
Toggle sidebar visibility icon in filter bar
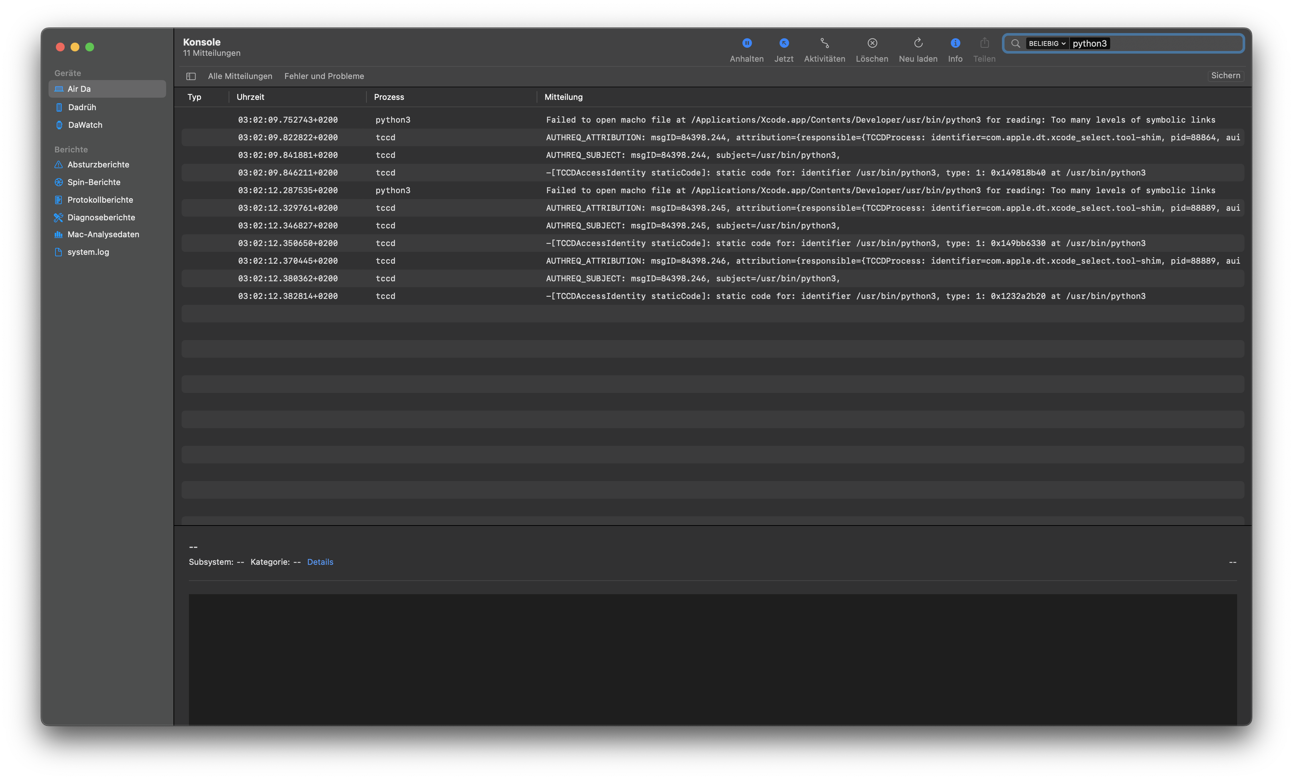[191, 76]
